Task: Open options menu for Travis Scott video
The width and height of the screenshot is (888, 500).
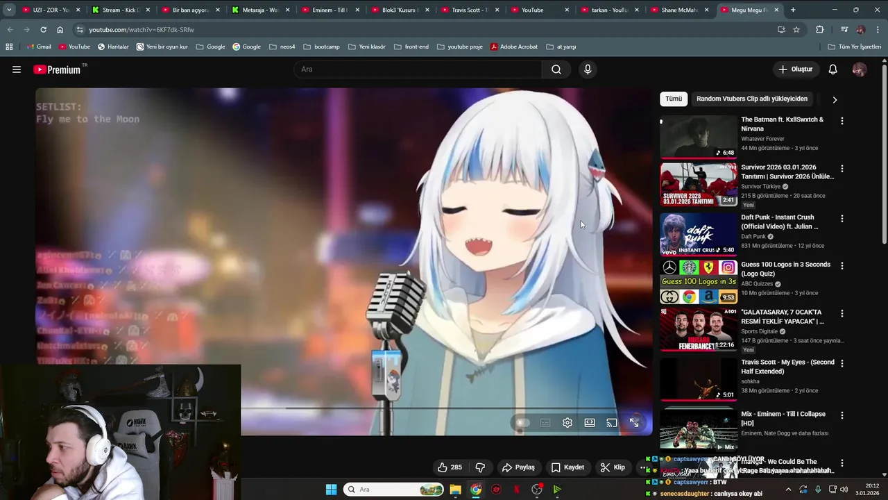Action: pyautogui.click(x=842, y=364)
